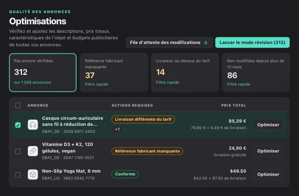Click the 85,39 € total price
The height and width of the screenshot is (196, 299).
click(237, 121)
